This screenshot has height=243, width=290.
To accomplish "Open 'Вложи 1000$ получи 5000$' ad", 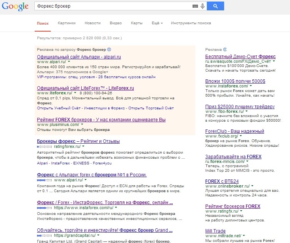I will 235,81.
